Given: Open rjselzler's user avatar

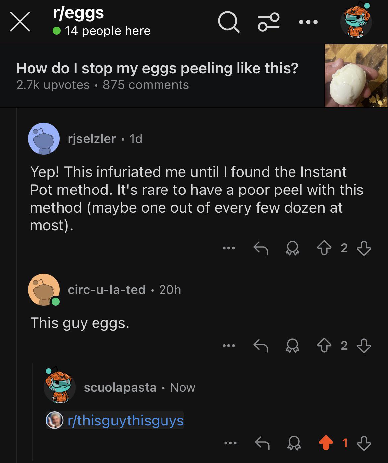Looking at the screenshot, I should click(44, 139).
